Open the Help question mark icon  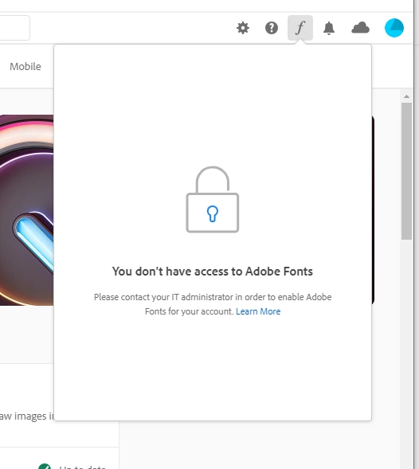(x=272, y=28)
